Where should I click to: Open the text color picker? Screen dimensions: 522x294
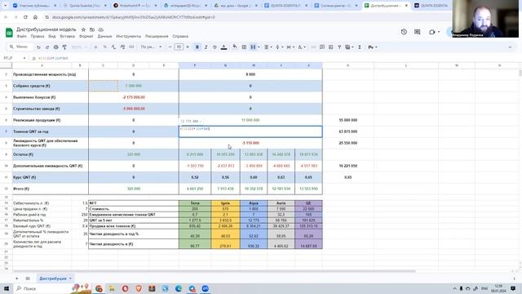click(x=223, y=47)
